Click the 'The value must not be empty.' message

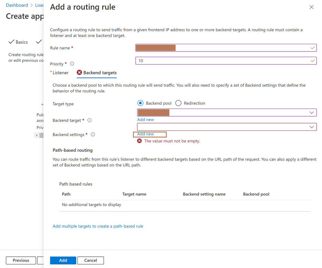point(172,141)
